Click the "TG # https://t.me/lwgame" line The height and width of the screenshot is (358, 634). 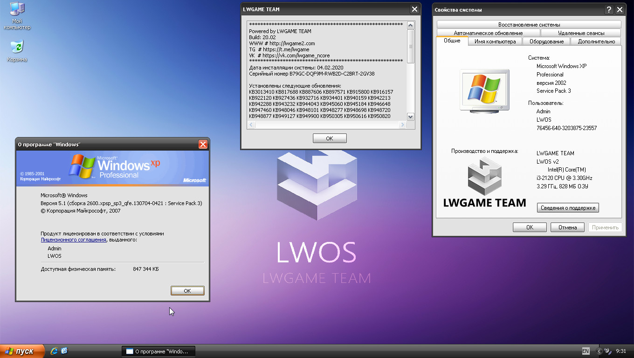point(279,49)
